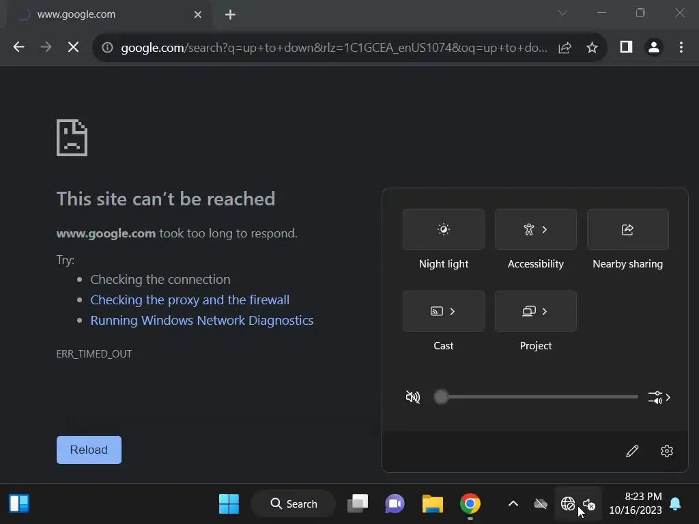Open notifications bell icon
This screenshot has width=699, height=524.
[x=675, y=504]
